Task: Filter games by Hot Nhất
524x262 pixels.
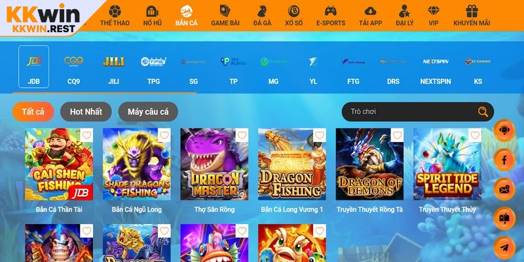Action: [86, 111]
